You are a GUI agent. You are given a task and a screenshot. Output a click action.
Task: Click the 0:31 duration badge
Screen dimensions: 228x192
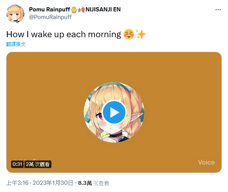[x=17, y=164]
